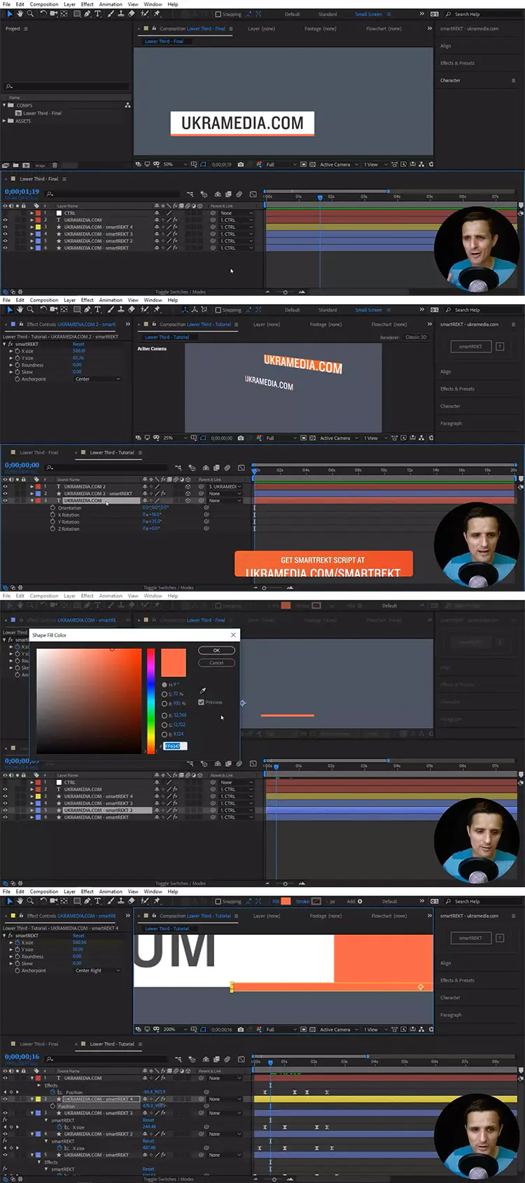Click the rainbow hue slider in color dialog
Viewport: 525px width, 1183px height.
pyautogui.click(x=150, y=701)
